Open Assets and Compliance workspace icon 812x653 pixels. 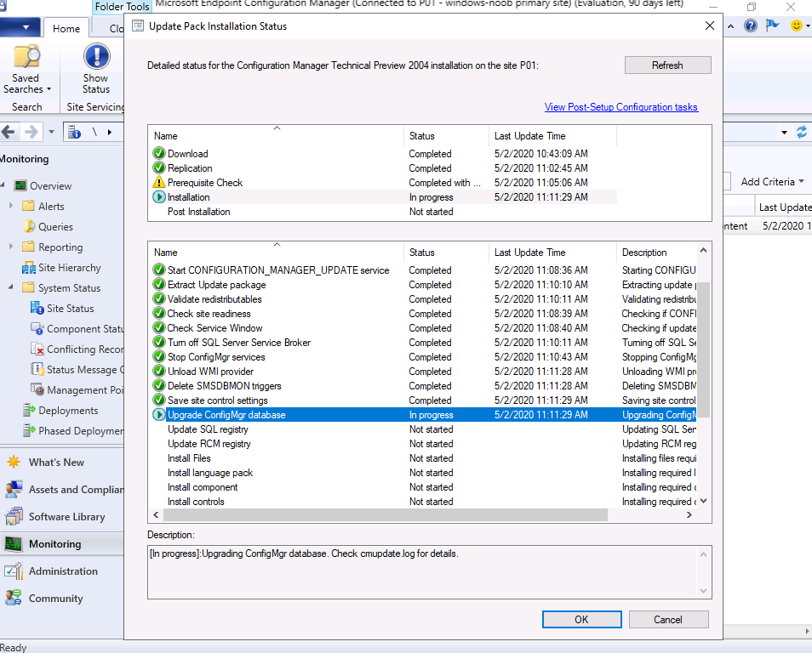14,490
